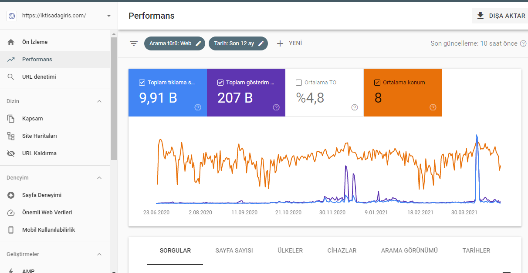Switch to CİHAZLAR tab

pos(342,251)
